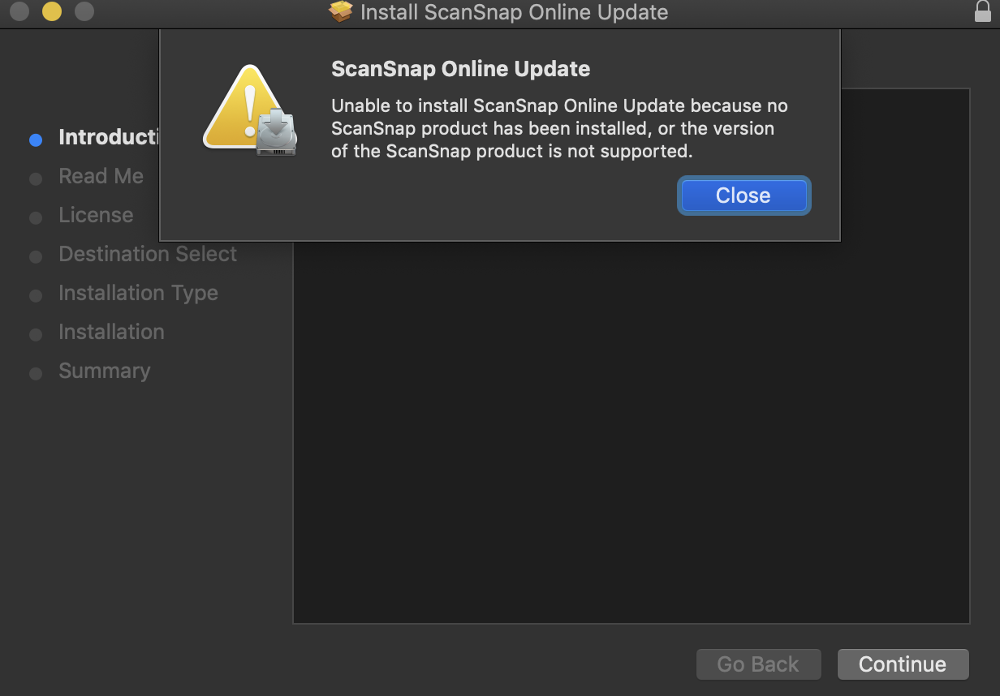Click the disabled Go Back button
Viewport: 1000px width, 696px height.
pyautogui.click(x=758, y=664)
